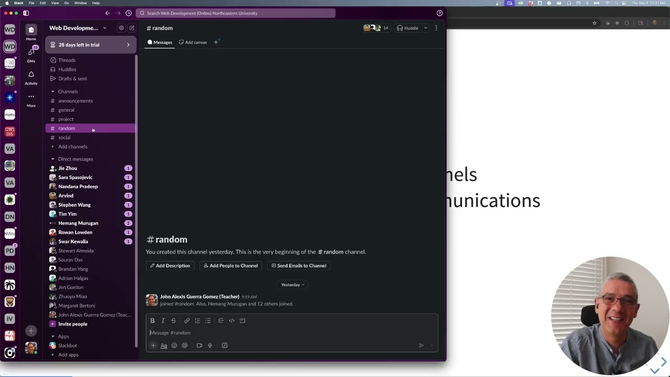Toggle the sidebar panel icon

(x=26, y=13)
